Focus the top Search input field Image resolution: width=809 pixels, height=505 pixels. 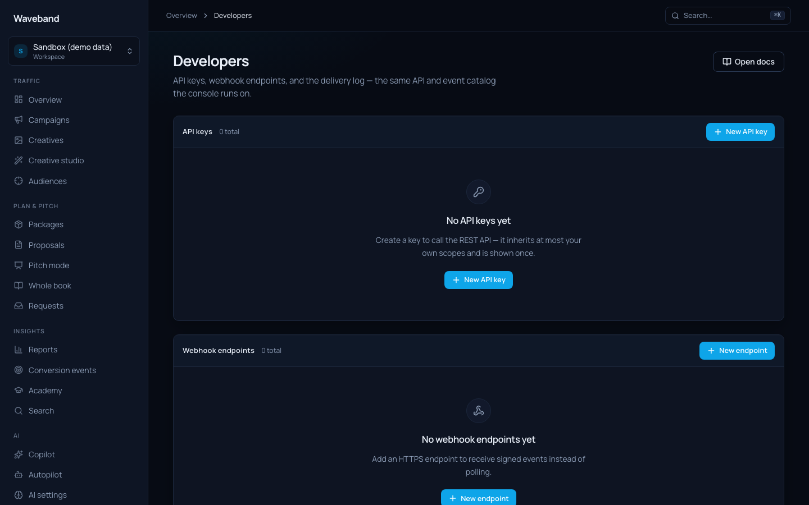tap(728, 16)
